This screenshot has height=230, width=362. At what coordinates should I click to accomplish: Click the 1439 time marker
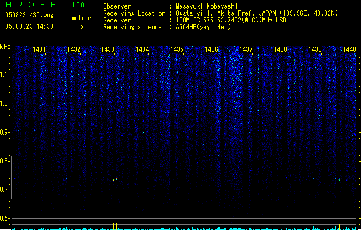point(315,49)
